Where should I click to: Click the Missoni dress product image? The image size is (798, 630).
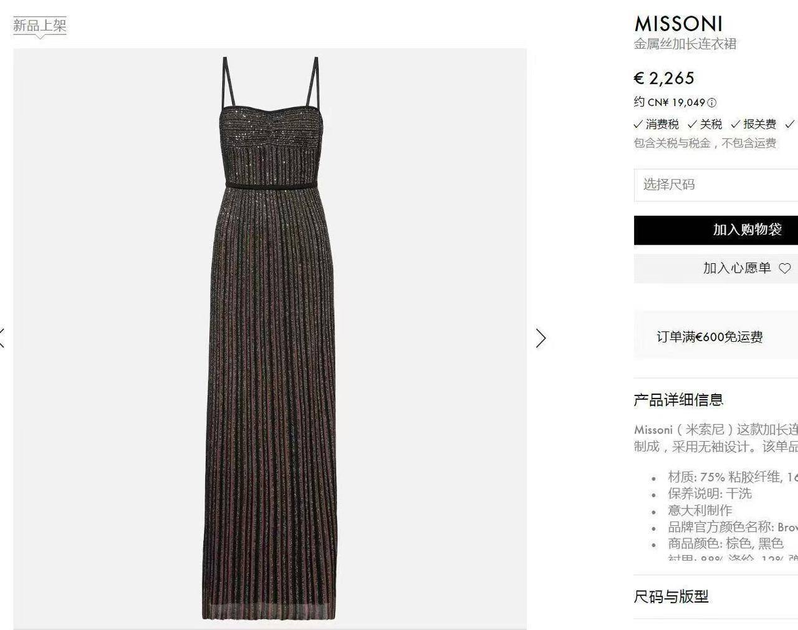(270, 339)
